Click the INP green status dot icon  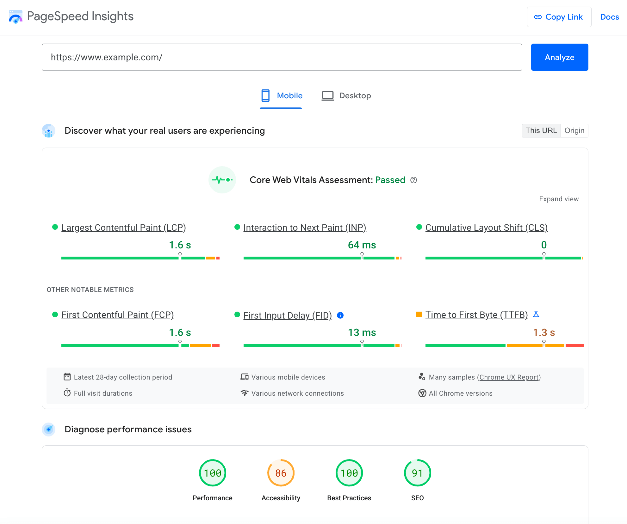pos(236,227)
